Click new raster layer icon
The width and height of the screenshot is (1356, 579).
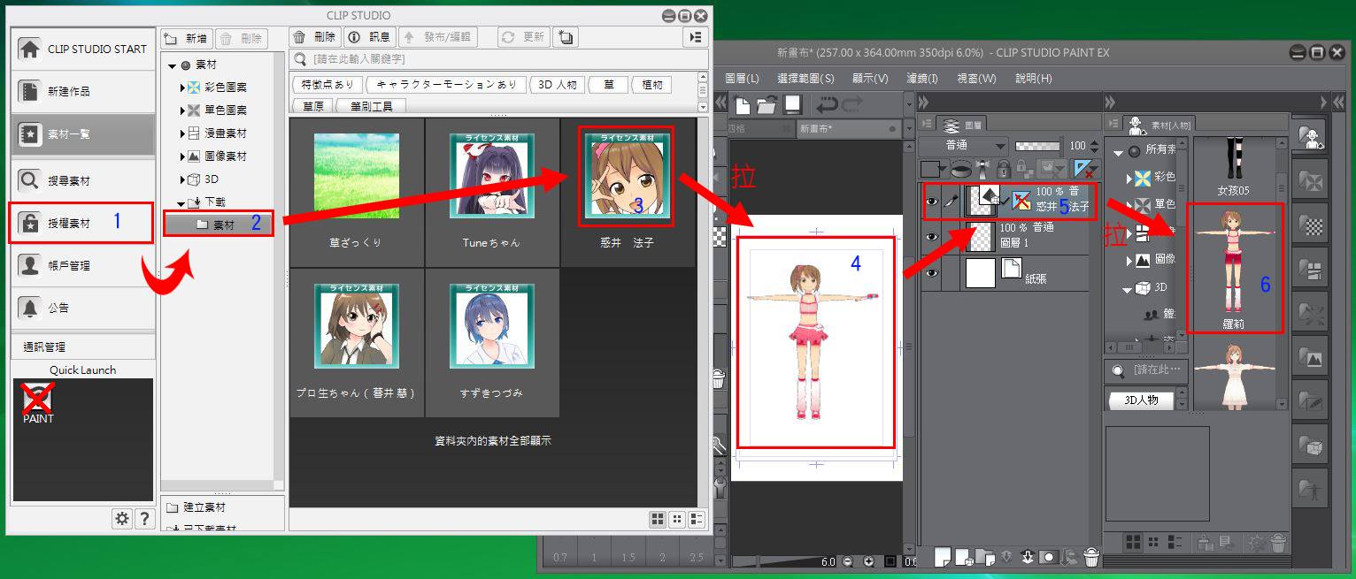tap(943, 557)
